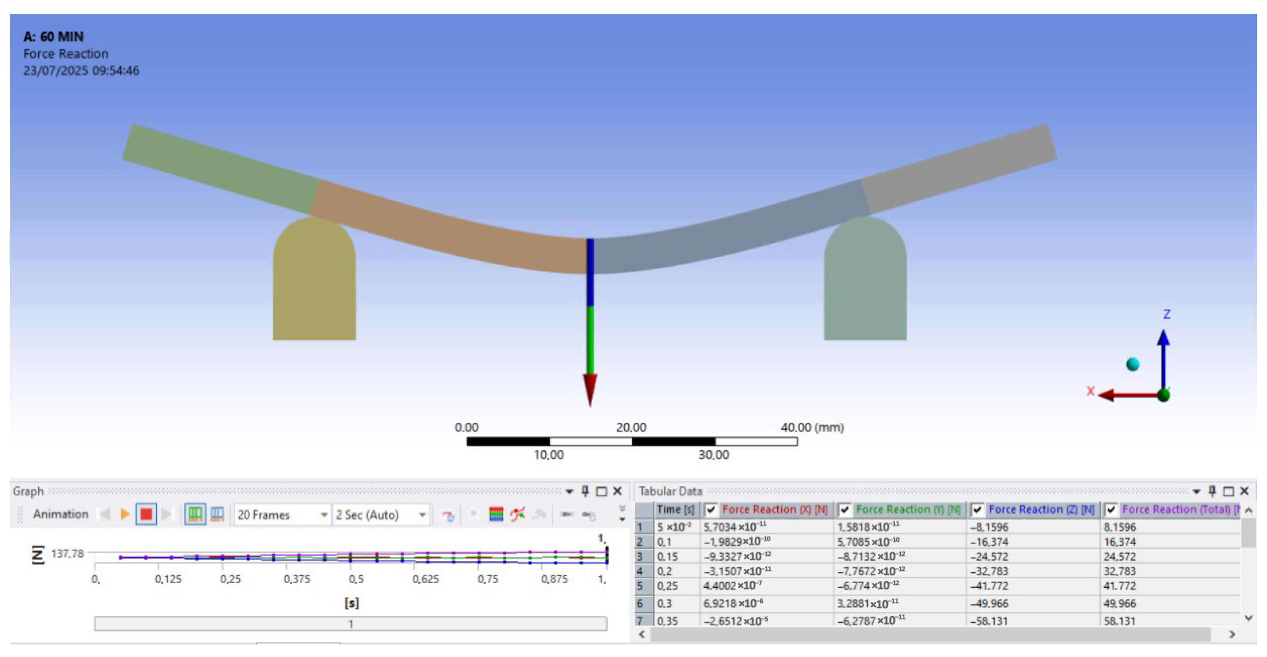Click the horizontal scrollbar right arrow in table
Screen dimensions: 1267x657
1231,634
